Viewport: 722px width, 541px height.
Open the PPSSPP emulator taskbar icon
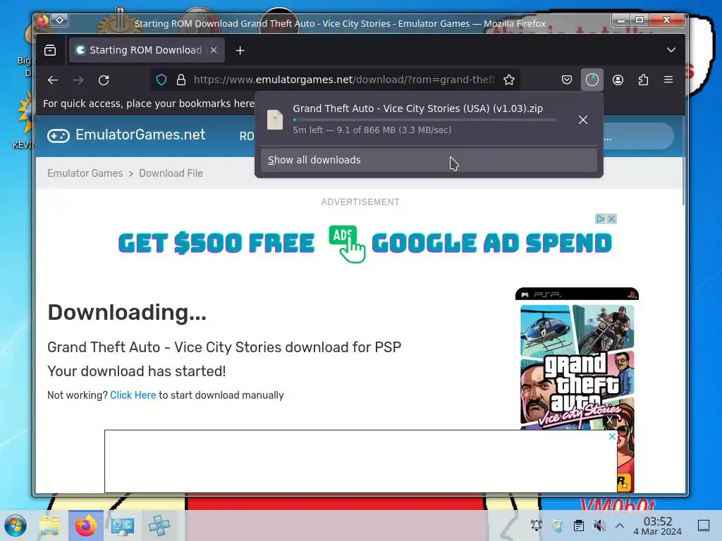click(x=159, y=526)
